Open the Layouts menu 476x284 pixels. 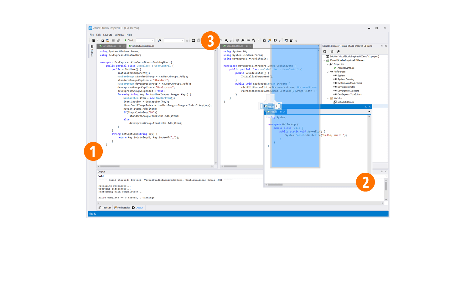pyautogui.click(x=107, y=35)
